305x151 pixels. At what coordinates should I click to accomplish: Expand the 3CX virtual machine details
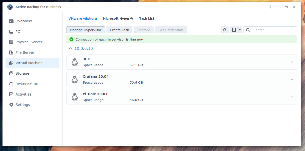292,62
